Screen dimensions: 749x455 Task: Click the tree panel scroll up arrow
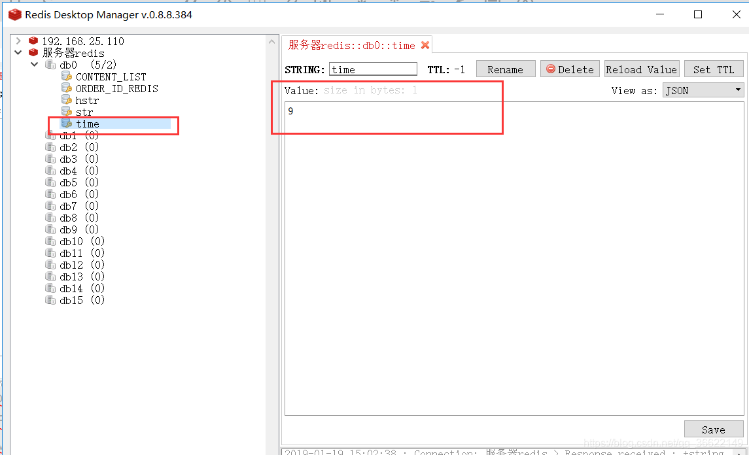(x=272, y=42)
